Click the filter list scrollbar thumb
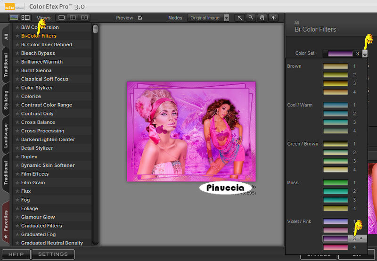 [96, 29]
